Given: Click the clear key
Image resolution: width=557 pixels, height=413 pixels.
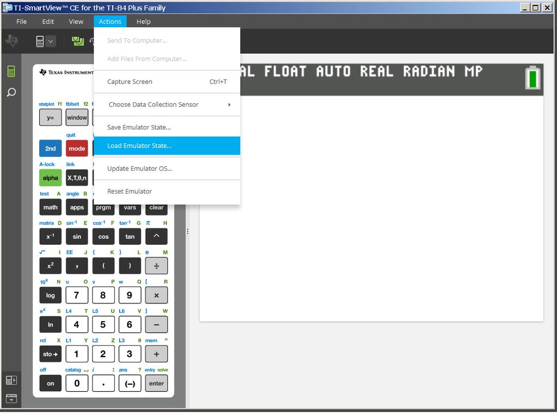Looking at the screenshot, I should tap(156, 209).
